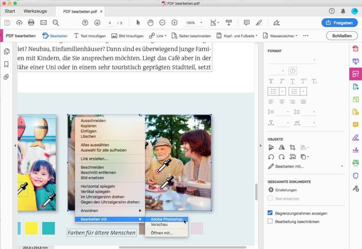
Task: Open the attachments paperclip panel
Action: (x=6, y=77)
